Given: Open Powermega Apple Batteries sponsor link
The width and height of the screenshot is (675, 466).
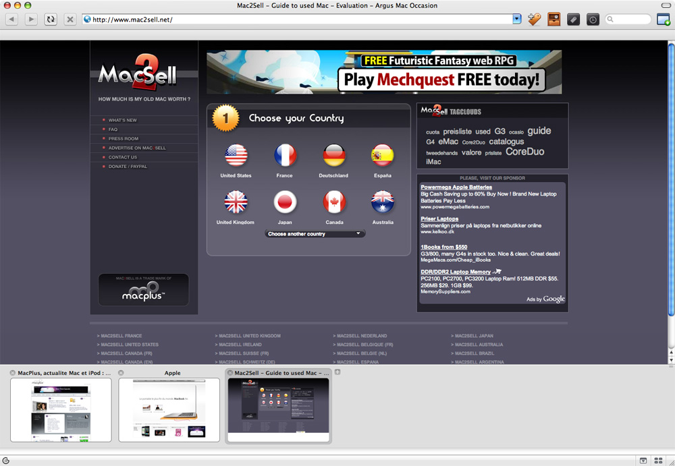Looking at the screenshot, I should [x=456, y=187].
